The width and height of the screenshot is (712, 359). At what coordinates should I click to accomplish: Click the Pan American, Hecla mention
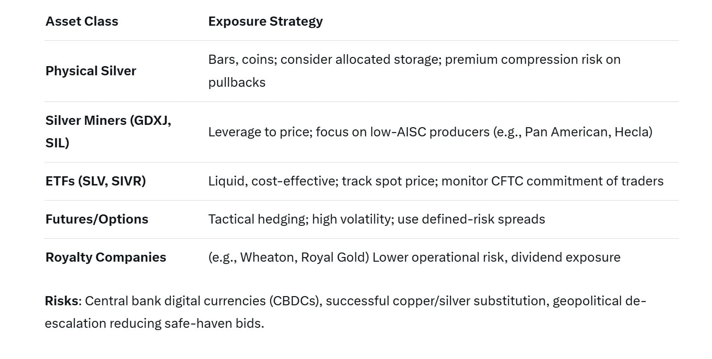(588, 132)
